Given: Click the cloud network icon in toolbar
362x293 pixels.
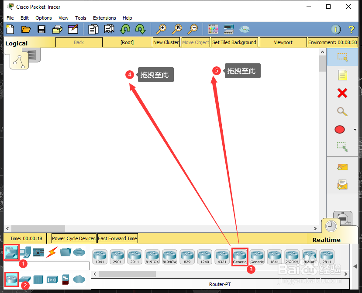Looking at the screenshot, I should [x=244, y=29].
